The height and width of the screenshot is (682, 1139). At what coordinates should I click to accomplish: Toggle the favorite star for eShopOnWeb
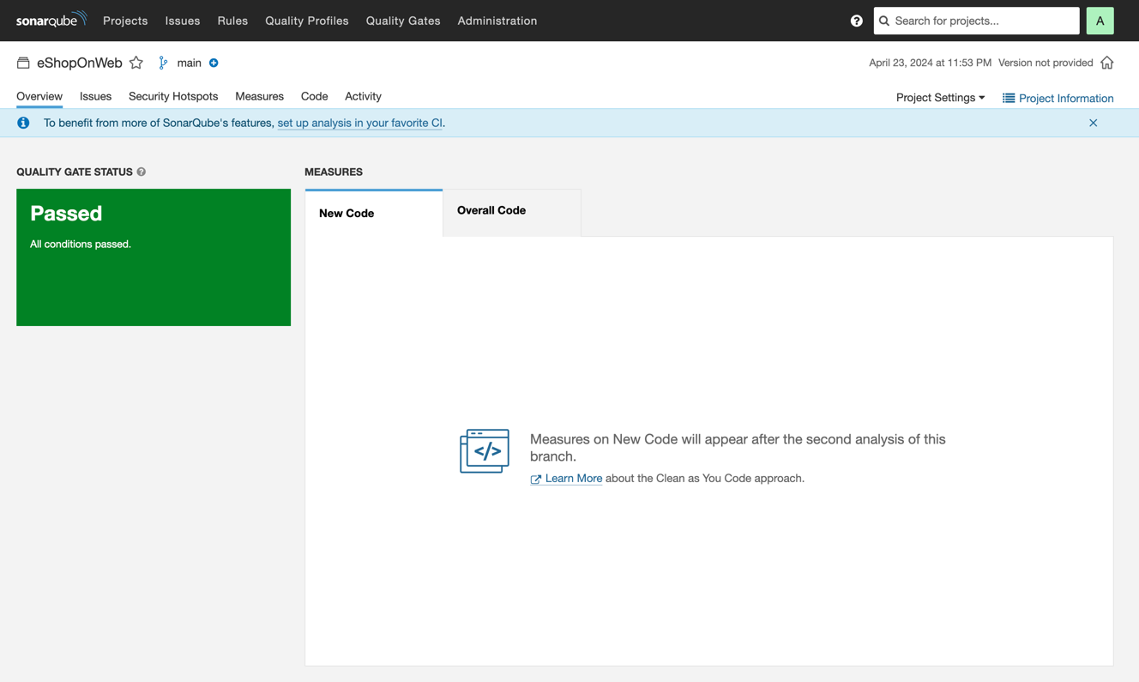[136, 63]
